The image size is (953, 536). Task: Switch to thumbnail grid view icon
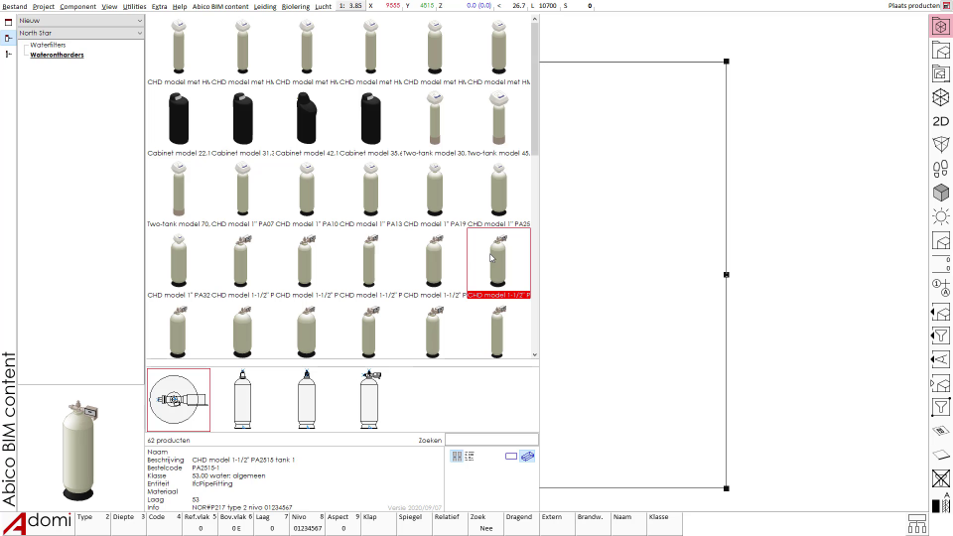click(x=457, y=456)
